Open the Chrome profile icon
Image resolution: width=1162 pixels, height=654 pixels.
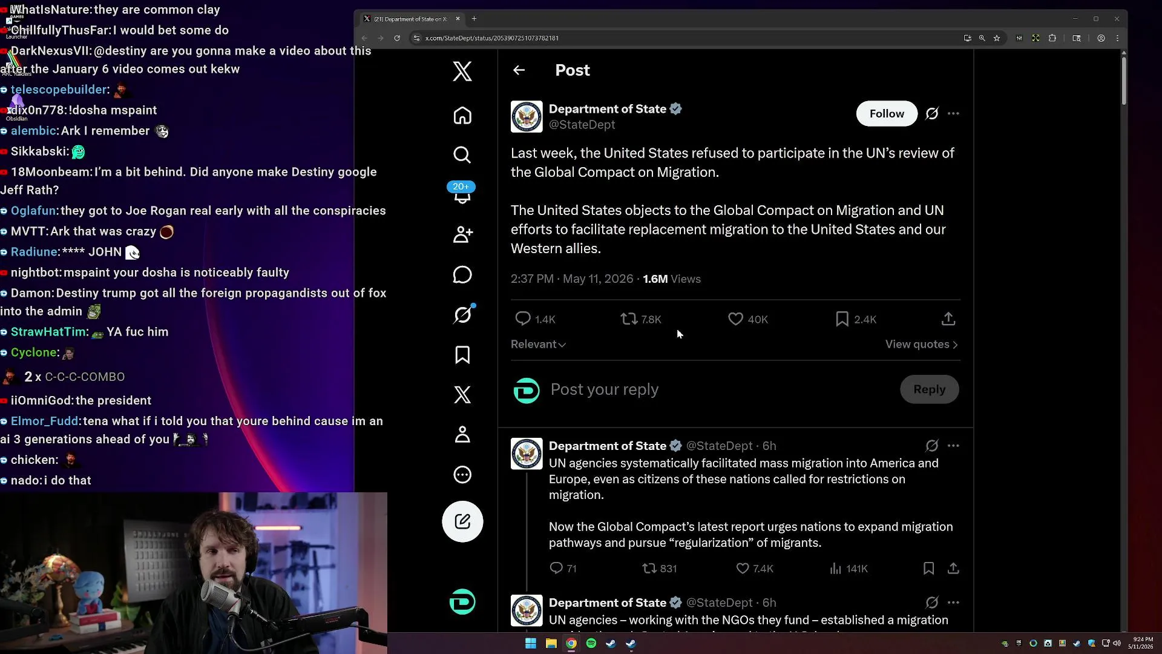coord(1101,38)
